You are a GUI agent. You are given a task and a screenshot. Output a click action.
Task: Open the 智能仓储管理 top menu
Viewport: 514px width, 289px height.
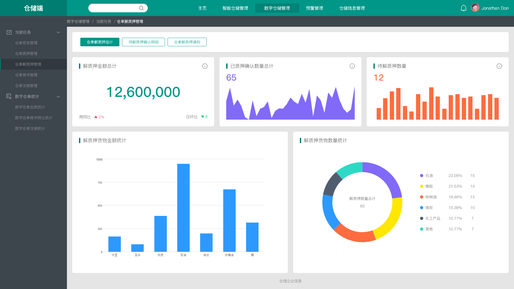(235, 8)
